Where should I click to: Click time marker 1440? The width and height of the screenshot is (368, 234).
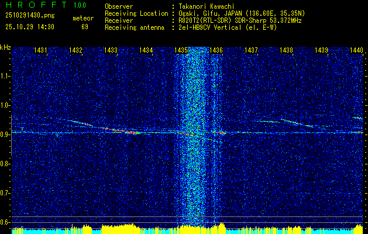click(356, 50)
